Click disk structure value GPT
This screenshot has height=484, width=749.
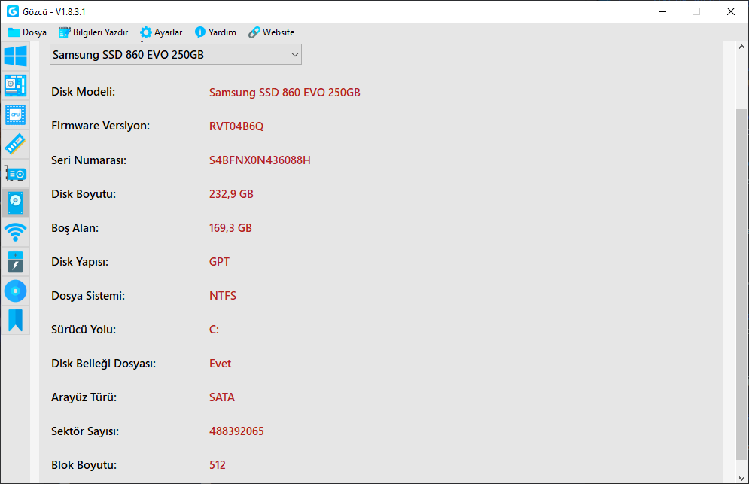[x=219, y=262]
